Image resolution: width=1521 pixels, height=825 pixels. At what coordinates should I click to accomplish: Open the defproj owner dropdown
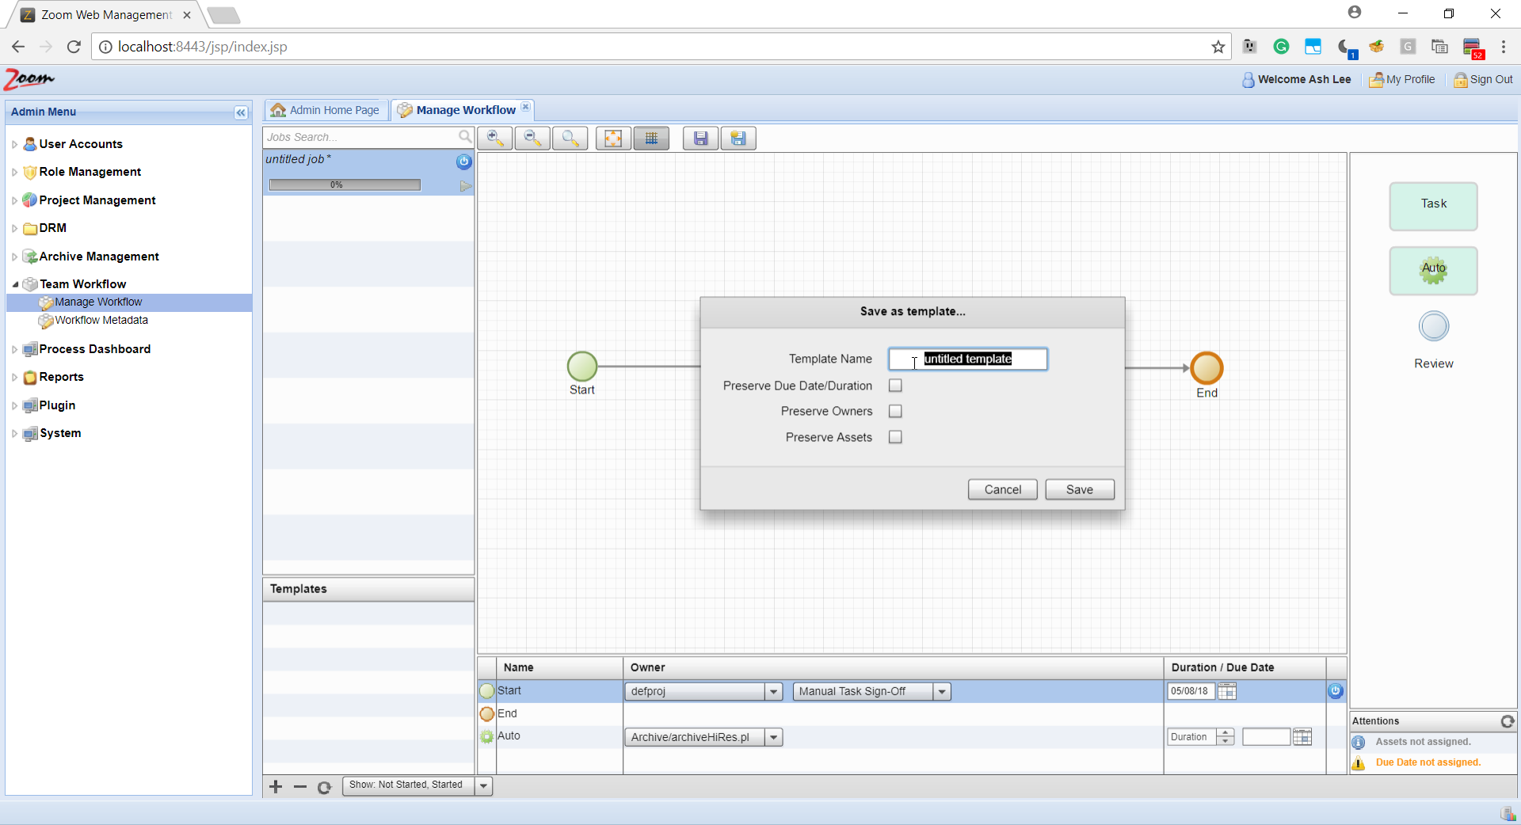pos(774,692)
